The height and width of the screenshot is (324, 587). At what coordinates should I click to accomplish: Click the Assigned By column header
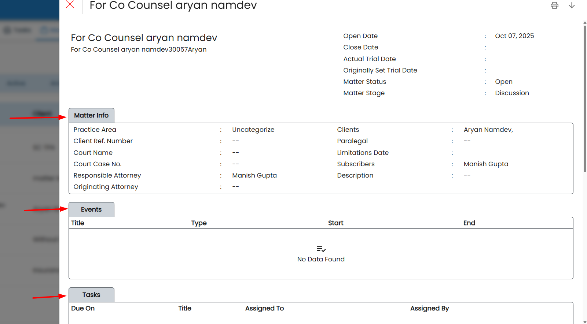[x=429, y=308]
